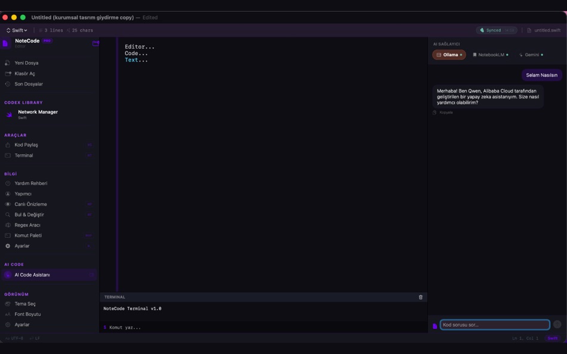
Task: Open Network Manager in Codex Library
Action: (x=48, y=114)
